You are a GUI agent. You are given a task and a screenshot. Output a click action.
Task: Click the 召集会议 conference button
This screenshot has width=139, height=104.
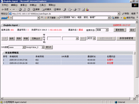point(36,39)
